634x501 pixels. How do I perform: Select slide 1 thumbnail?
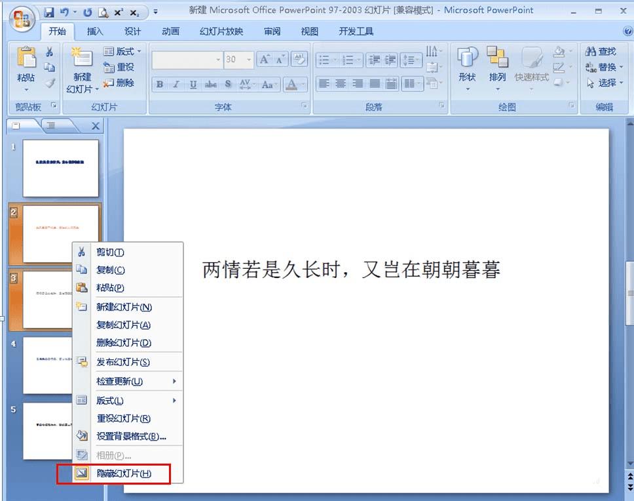61,169
